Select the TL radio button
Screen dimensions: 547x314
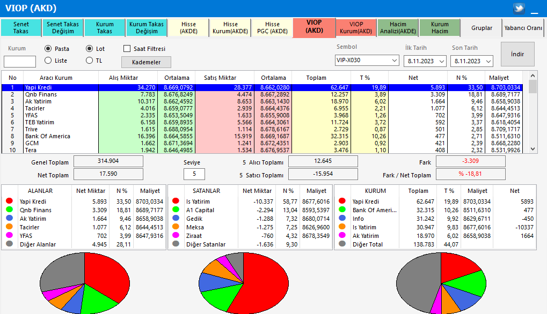(x=89, y=61)
